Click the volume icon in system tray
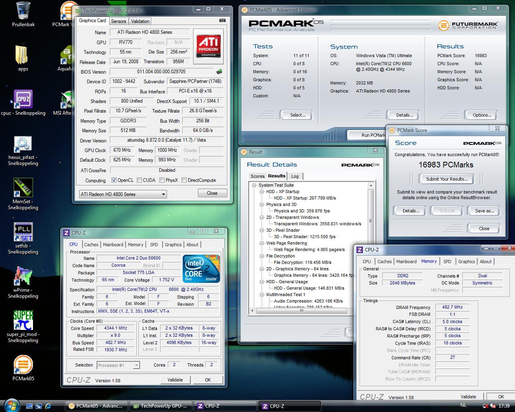 coord(492,406)
